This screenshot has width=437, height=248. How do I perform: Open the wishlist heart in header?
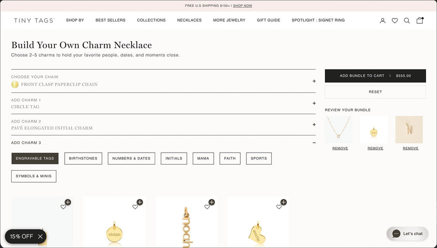pyautogui.click(x=395, y=21)
